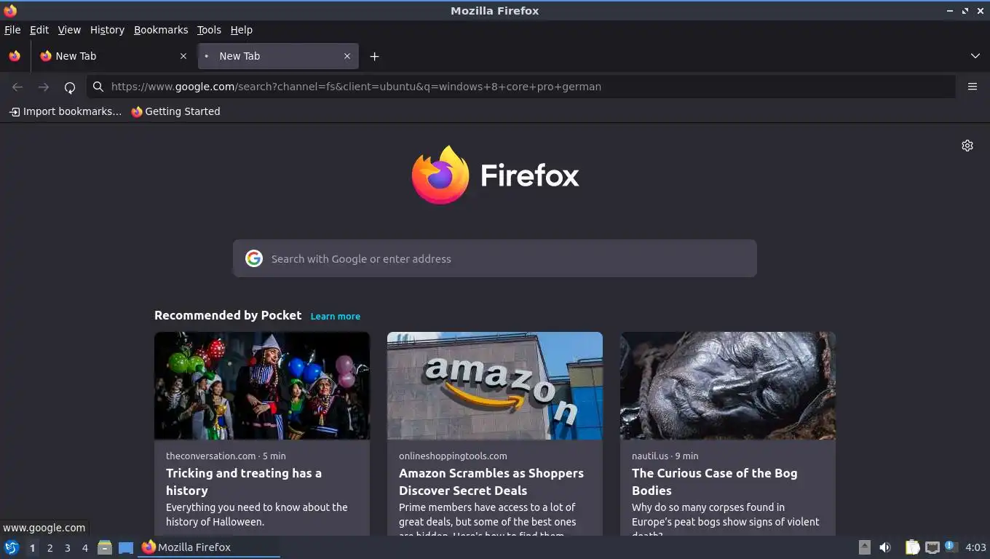Close the second New Tab
The height and width of the screenshot is (559, 990).
tap(347, 56)
